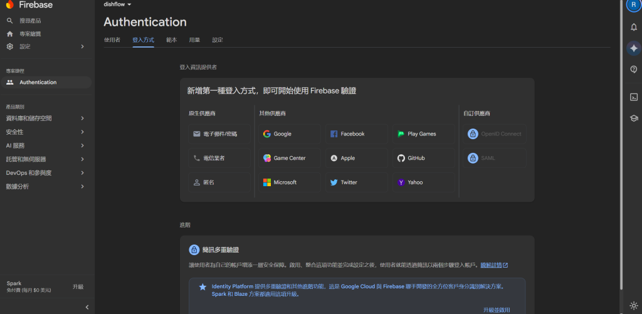Click the phone icon provider

tap(196, 158)
